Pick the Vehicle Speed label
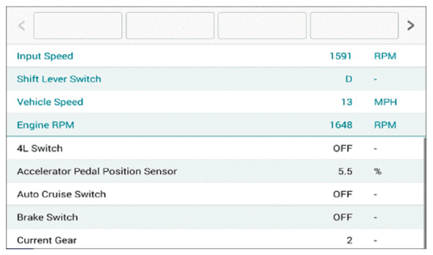Screen dimensions: 433x255 point(50,102)
